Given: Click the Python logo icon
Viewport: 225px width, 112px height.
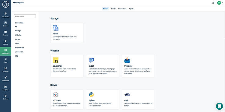Looking at the screenshot, I should (x=91, y=95).
